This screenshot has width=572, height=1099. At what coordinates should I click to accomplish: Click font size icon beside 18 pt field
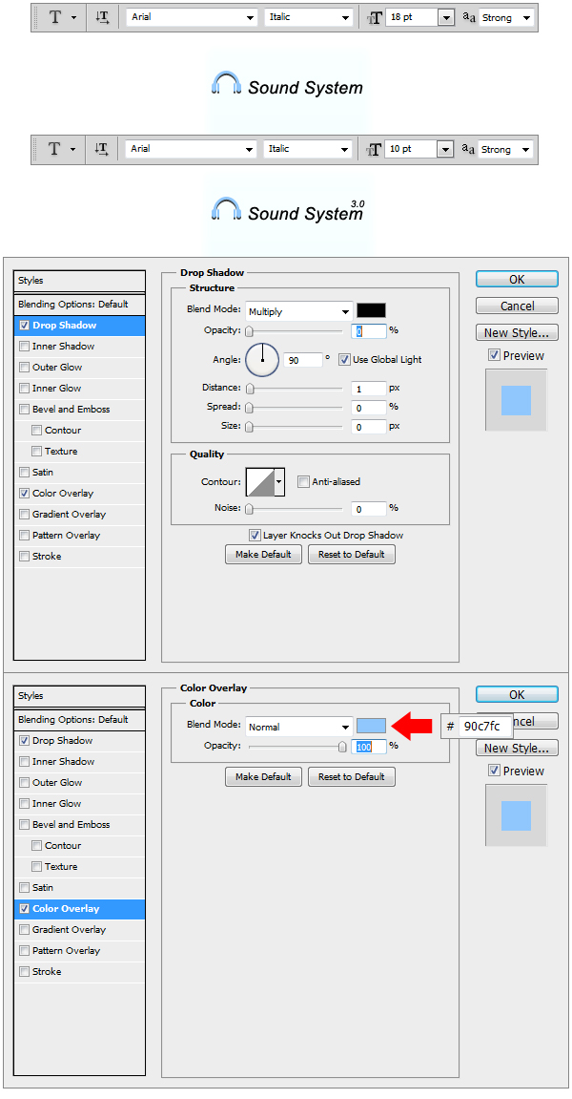[374, 18]
